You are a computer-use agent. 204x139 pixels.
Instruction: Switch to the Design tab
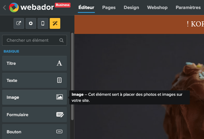coord(131,8)
